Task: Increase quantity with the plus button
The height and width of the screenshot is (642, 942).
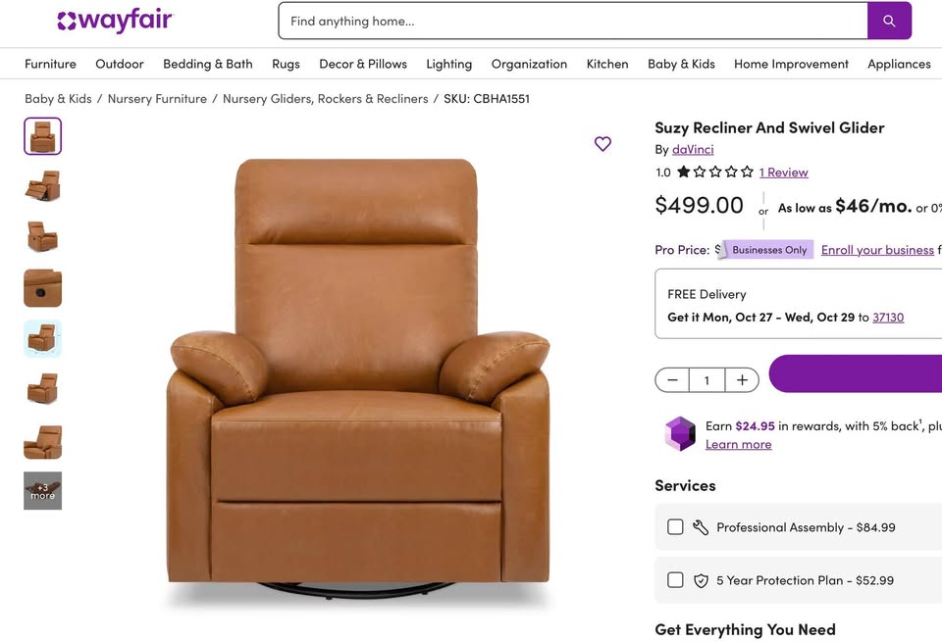Action: (742, 380)
